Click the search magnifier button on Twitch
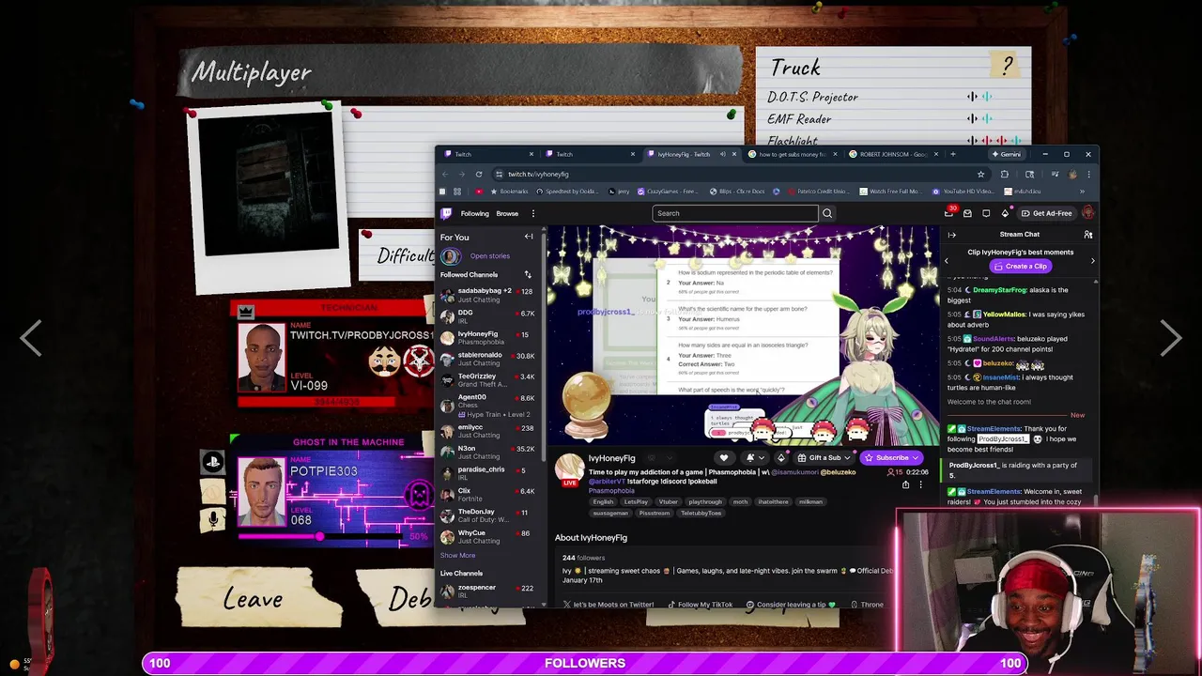Image resolution: width=1202 pixels, height=676 pixels. [x=827, y=213]
